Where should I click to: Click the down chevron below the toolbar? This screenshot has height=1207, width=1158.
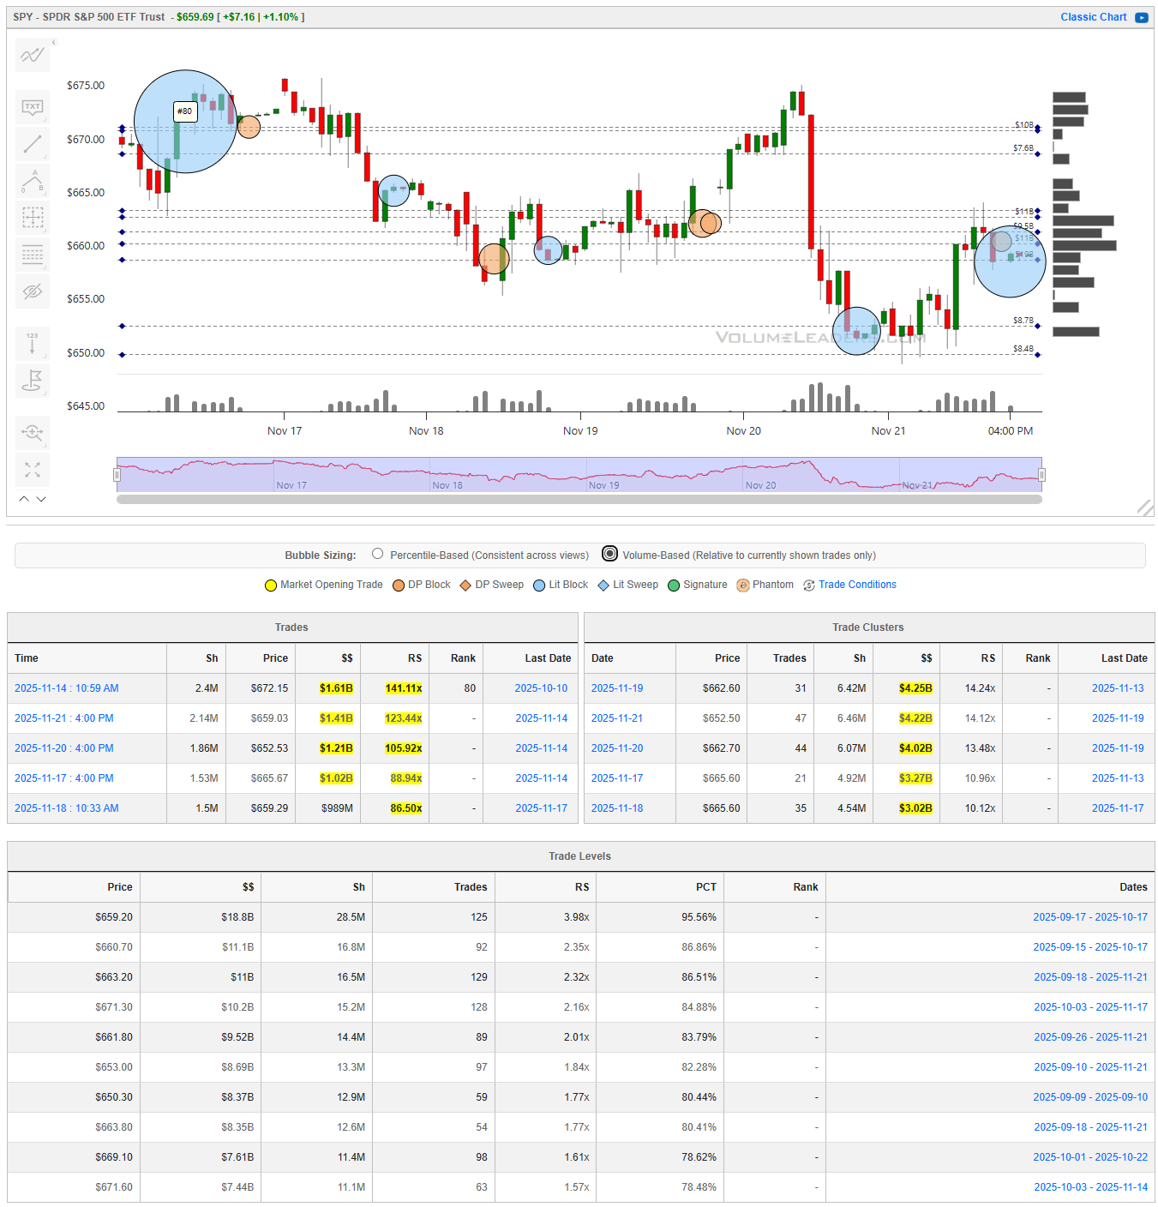[x=41, y=498]
